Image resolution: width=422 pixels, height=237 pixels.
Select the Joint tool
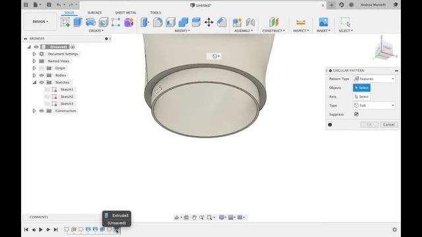[x=251, y=22]
